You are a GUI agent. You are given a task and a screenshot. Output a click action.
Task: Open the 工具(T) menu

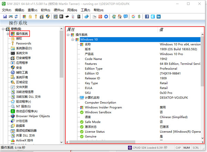86,10
